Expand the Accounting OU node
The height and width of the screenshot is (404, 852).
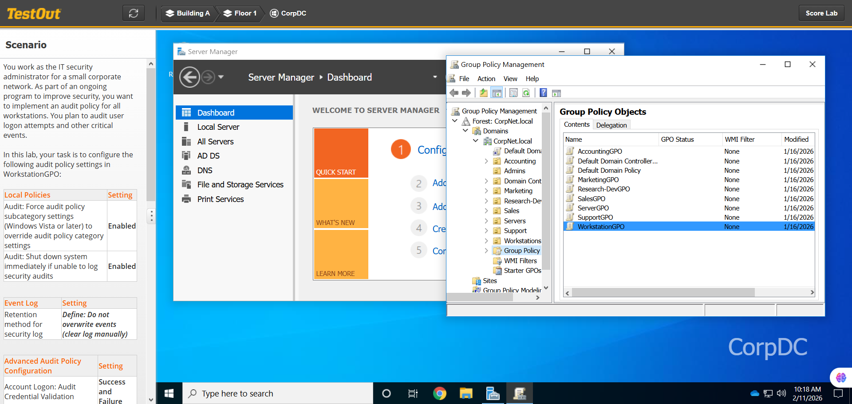tap(486, 161)
